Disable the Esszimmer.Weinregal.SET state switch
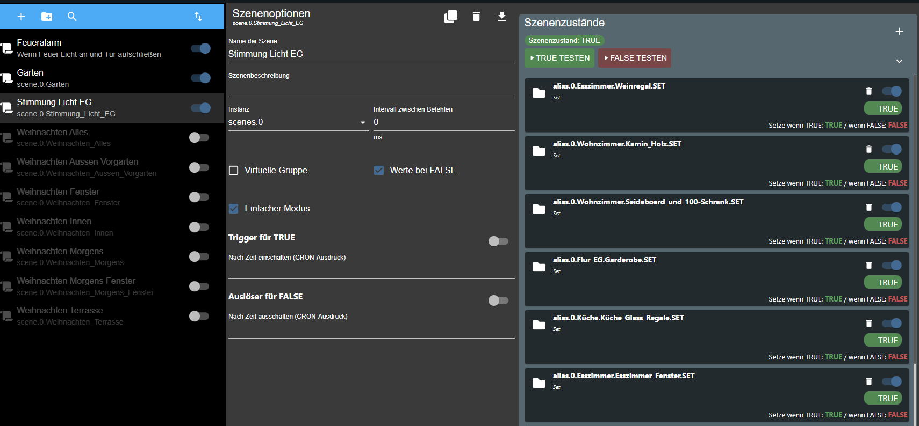This screenshot has width=919, height=426. (892, 91)
